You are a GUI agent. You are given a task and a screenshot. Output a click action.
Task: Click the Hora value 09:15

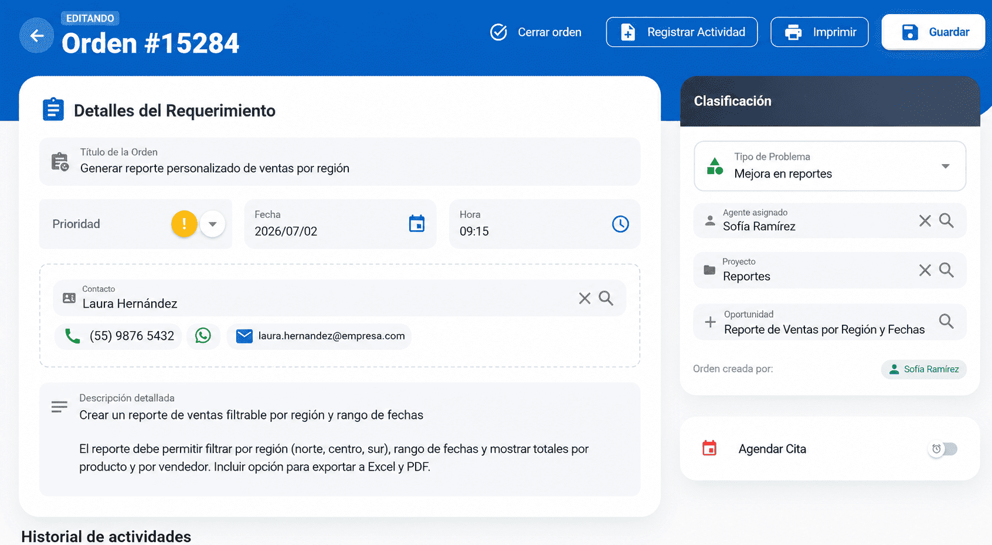pyautogui.click(x=474, y=231)
